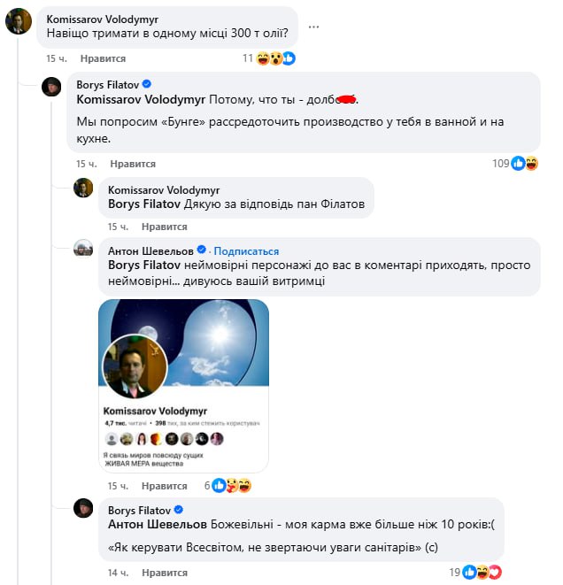Click the Komissarov Volodymyr mention in Filatov's reply
This screenshot has height=585, width=563.
point(141,99)
